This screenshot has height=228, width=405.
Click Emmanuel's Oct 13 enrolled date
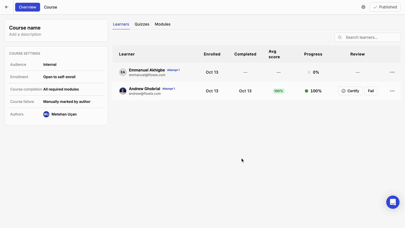[x=212, y=72]
